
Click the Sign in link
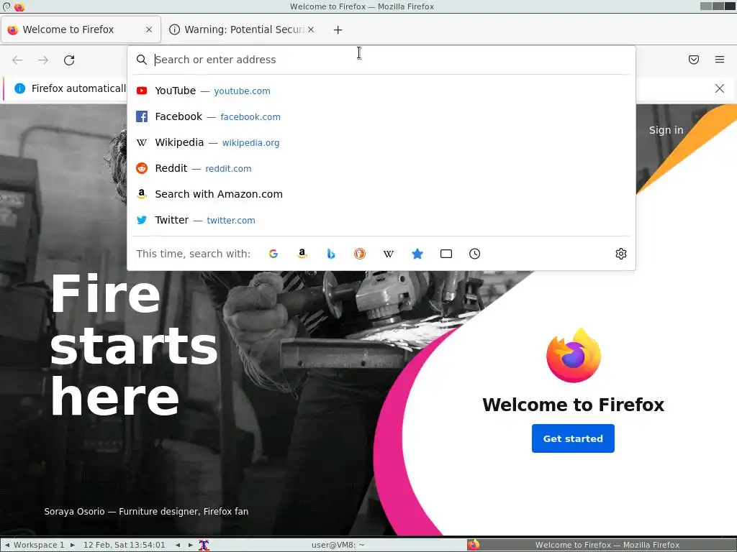coord(666,130)
